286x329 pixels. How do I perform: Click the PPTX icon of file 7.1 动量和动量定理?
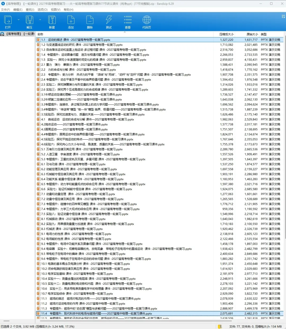[39, 194]
